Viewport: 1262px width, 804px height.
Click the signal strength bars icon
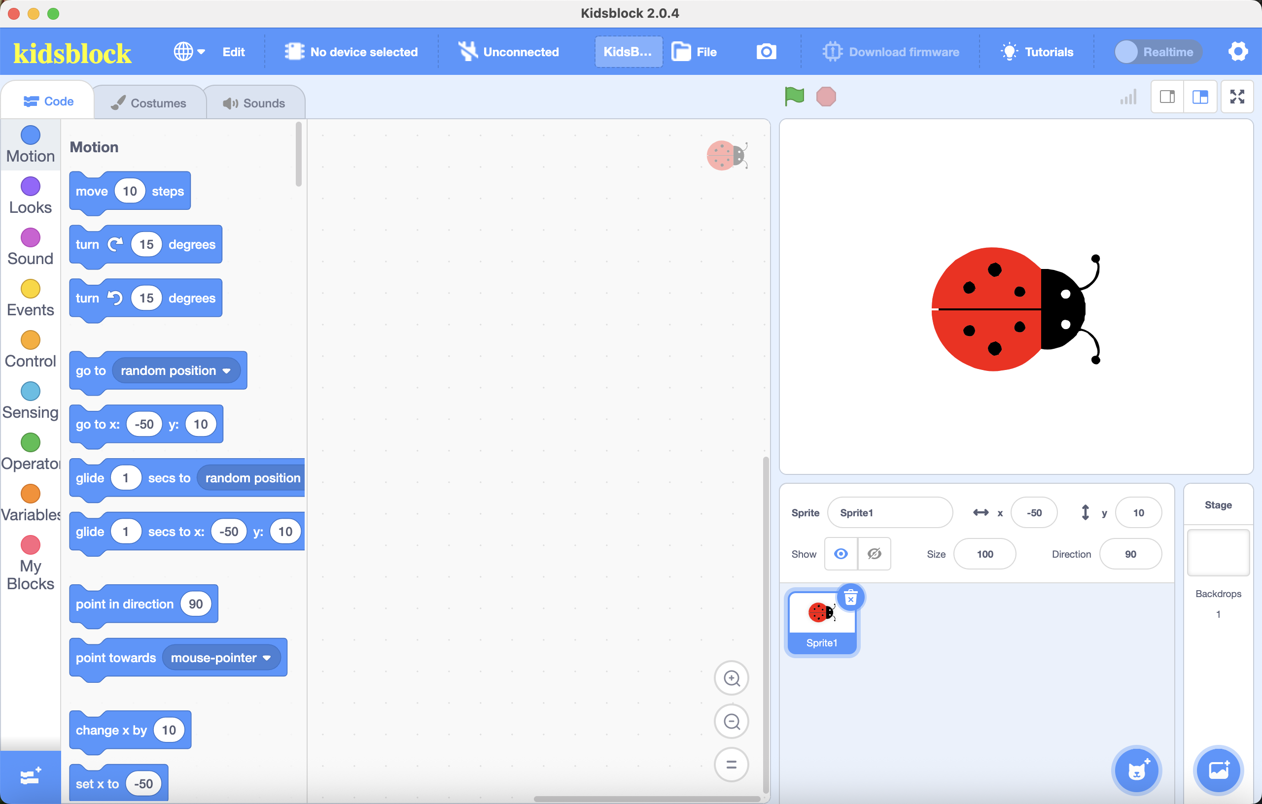click(1128, 97)
